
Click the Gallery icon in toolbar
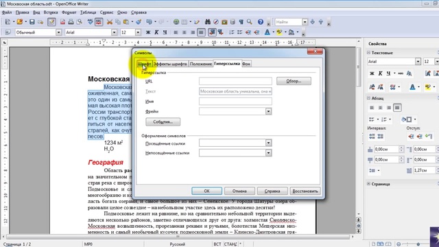[x=224, y=22]
